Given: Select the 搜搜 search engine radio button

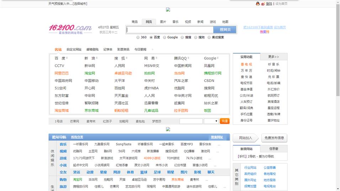Looking at the screenshot, I should point(182,37).
